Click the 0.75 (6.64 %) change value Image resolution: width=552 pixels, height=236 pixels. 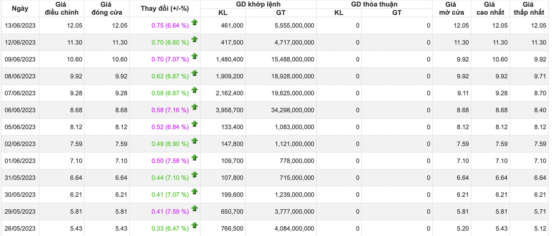tap(170, 25)
